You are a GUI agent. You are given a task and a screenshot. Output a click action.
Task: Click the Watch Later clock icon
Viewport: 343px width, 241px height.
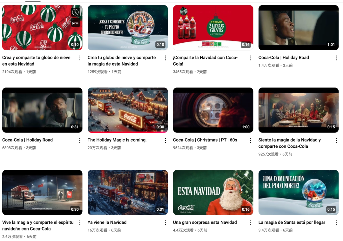75,12
